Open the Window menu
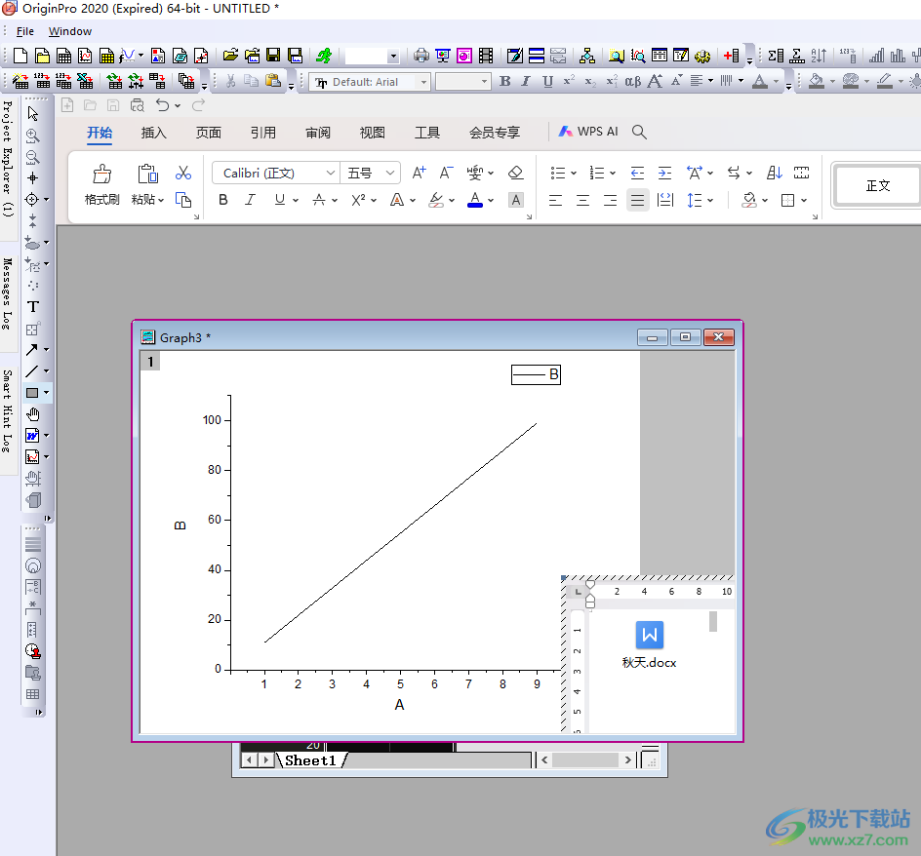 (x=70, y=31)
